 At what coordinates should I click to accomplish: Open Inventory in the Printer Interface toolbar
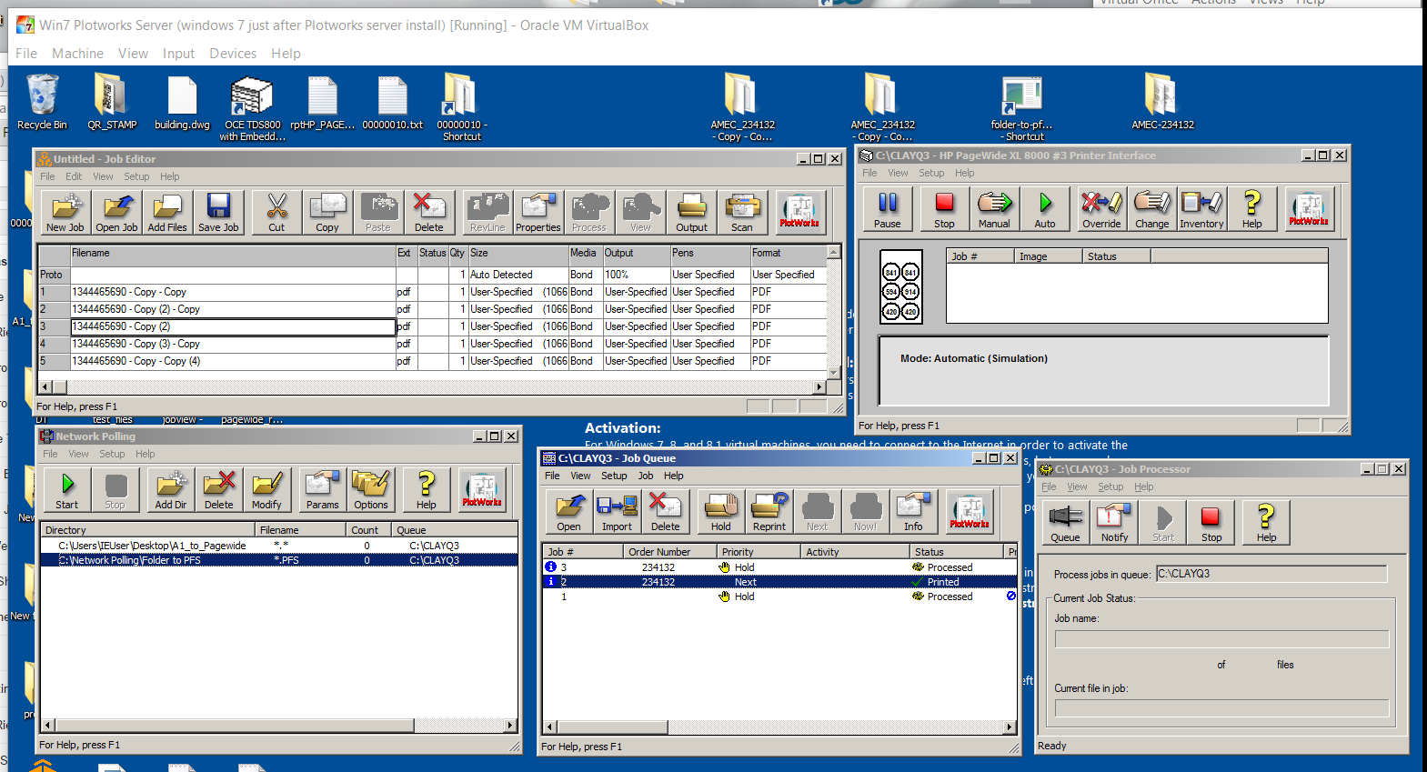tap(1201, 209)
